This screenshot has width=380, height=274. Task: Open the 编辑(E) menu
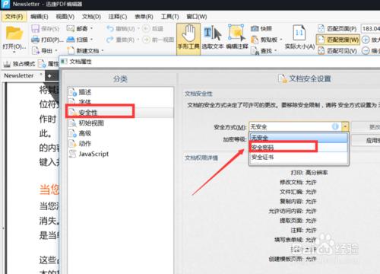point(40,17)
